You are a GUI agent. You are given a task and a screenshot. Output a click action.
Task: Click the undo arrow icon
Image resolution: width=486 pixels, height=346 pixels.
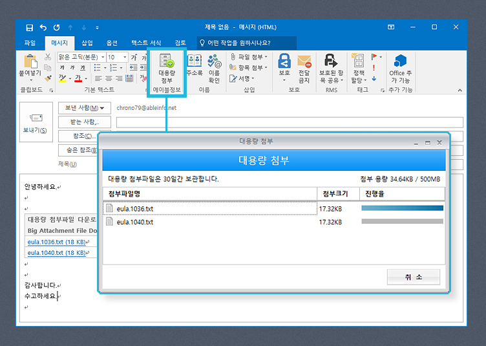(x=43, y=27)
